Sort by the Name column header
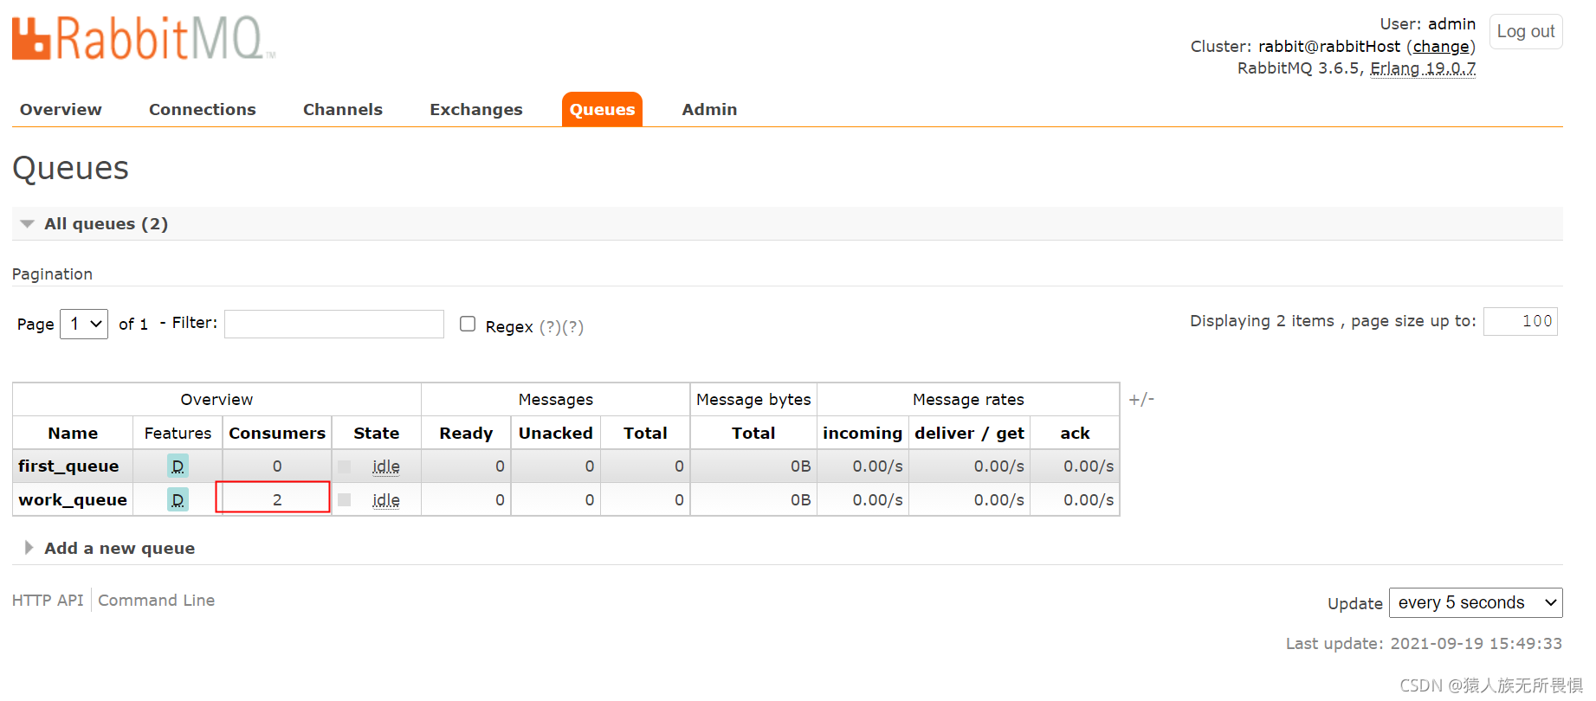The height and width of the screenshot is (701, 1596). point(73,433)
